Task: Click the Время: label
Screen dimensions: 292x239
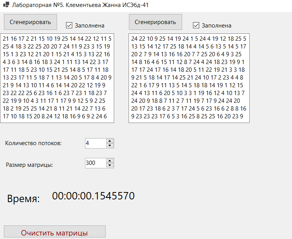Action: coord(23,199)
